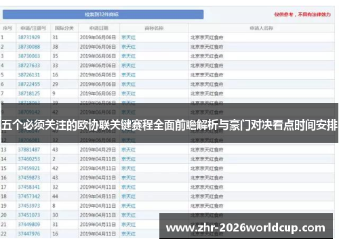Click the 京天红 trademark link in row 37453973
This screenshot has width=339, height=245.
tap(128, 206)
